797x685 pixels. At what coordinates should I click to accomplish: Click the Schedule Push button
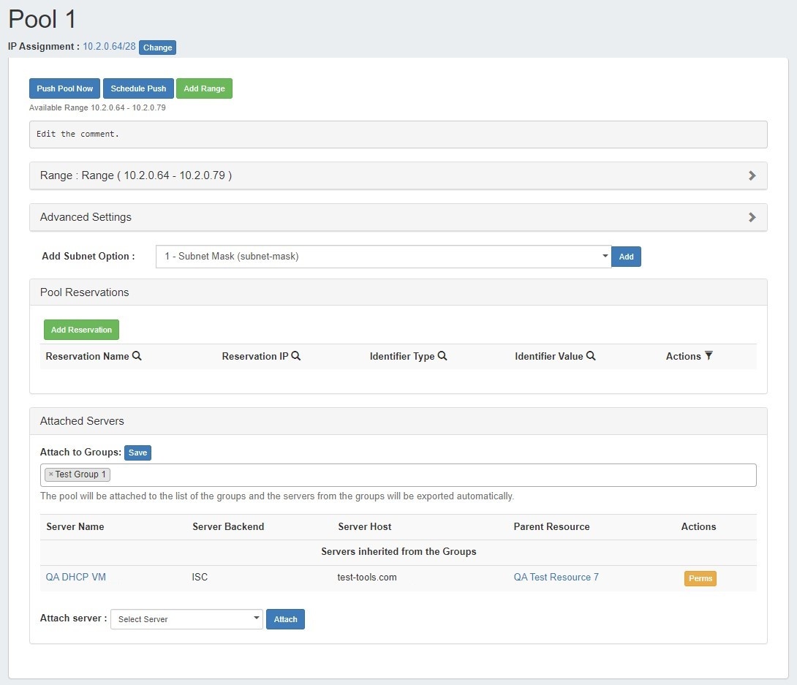(138, 88)
